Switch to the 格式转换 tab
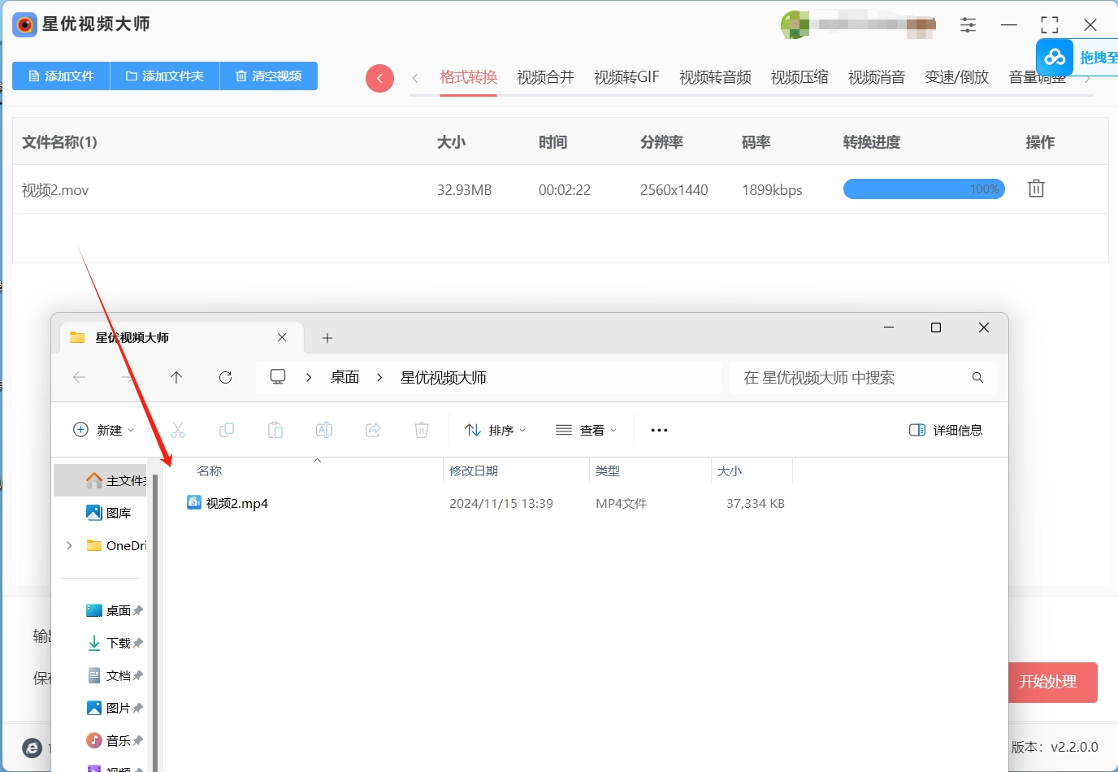This screenshot has height=772, width=1118. pyautogui.click(x=468, y=77)
